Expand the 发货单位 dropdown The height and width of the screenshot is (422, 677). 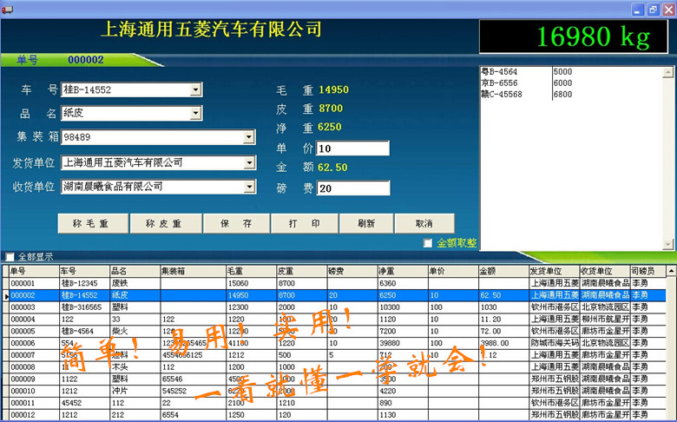pos(250,163)
